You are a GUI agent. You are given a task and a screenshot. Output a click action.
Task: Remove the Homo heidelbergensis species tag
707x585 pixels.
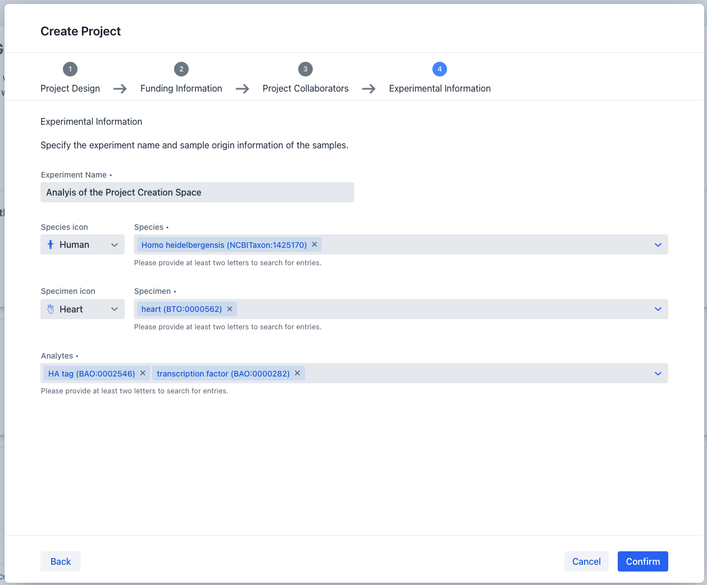tap(314, 244)
